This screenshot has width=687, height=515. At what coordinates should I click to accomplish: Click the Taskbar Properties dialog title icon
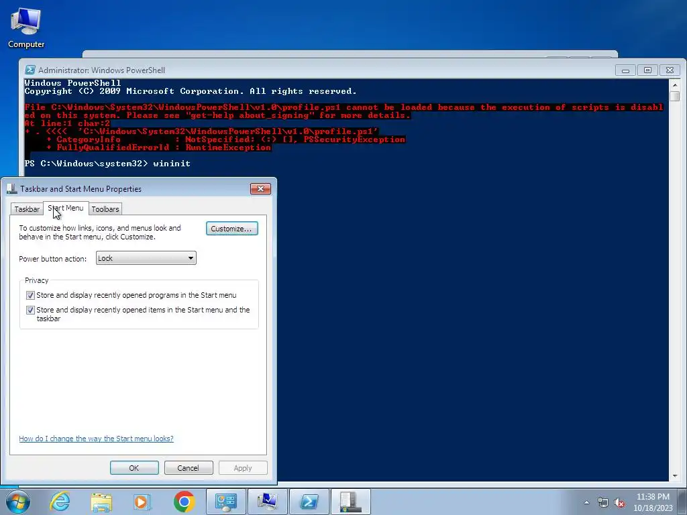12,188
